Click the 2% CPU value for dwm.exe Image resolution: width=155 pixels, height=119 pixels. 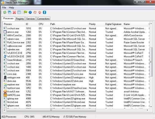coord(40,81)
